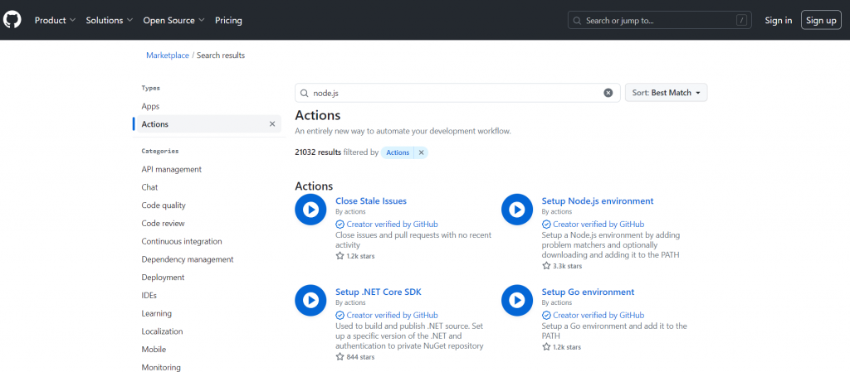
Task: Expand the Open Source menu
Action: coord(173,21)
